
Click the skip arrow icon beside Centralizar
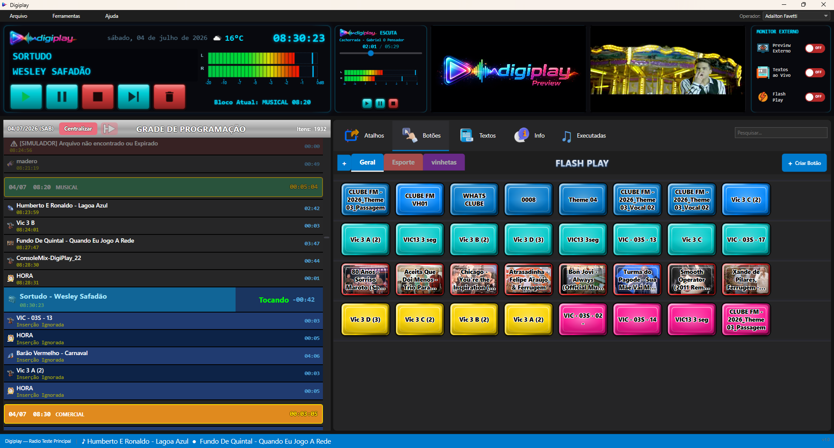coord(109,128)
